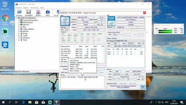The height and width of the screenshot is (105, 186).
Task: Click the Intel HD Graphics field
Action: click(x=130, y=20)
